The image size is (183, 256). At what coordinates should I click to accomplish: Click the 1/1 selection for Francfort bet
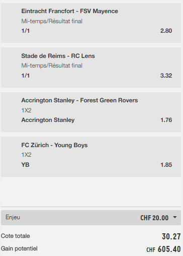click(26, 31)
